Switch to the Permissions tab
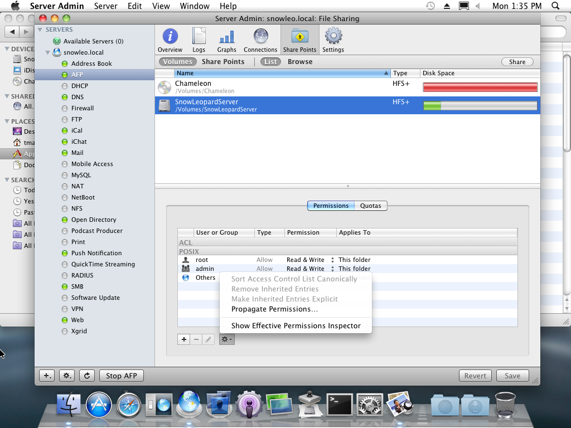Viewport: 571px width, 428px height. (331, 206)
